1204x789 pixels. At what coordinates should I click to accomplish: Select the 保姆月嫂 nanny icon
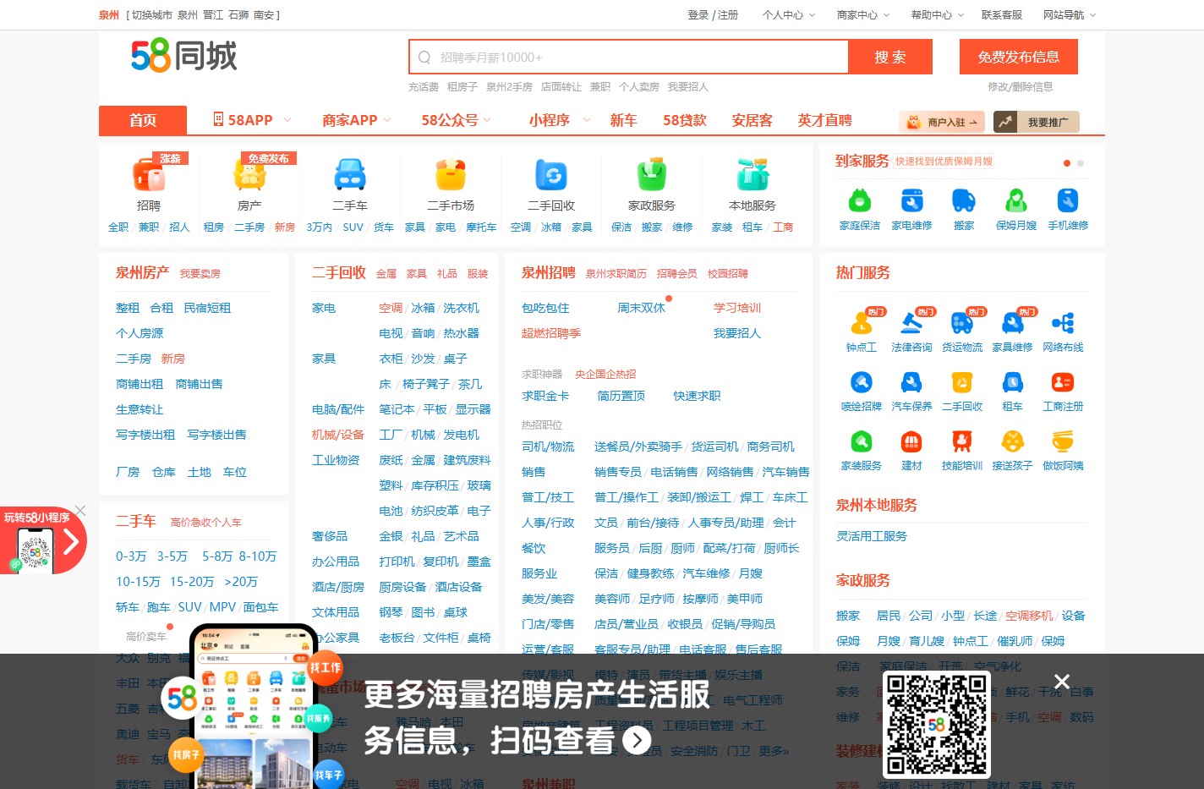click(1016, 200)
